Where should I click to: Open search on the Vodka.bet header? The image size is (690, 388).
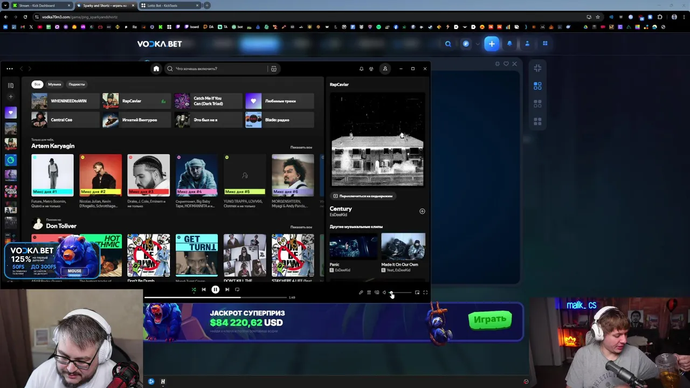(448, 44)
